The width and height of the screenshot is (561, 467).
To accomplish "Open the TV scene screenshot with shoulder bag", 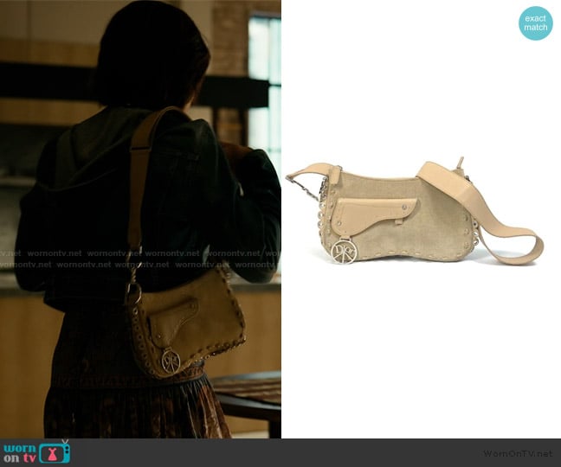I will click(140, 219).
